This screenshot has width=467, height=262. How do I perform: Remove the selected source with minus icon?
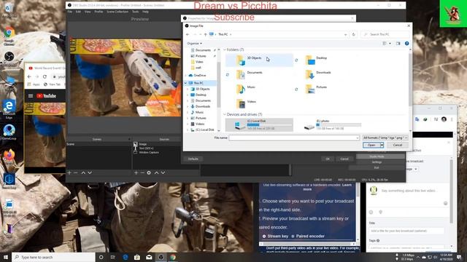tap(142, 172)
